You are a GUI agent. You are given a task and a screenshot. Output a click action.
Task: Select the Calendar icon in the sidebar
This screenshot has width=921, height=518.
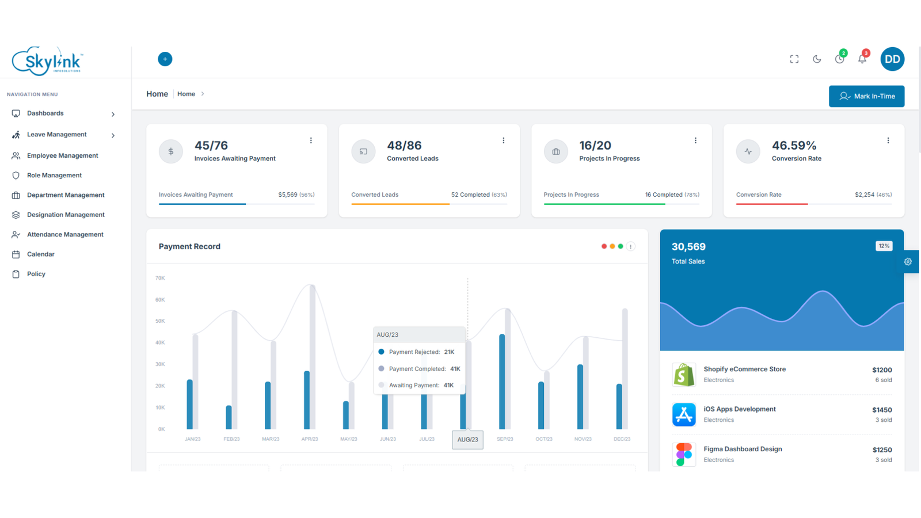pos(16,254)
